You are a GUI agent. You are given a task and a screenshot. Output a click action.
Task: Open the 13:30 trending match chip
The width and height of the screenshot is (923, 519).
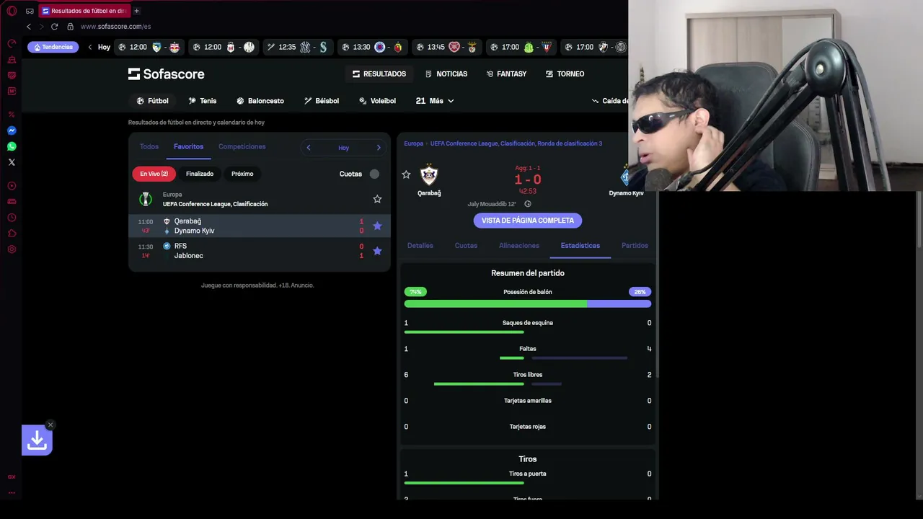coord(371,48)
